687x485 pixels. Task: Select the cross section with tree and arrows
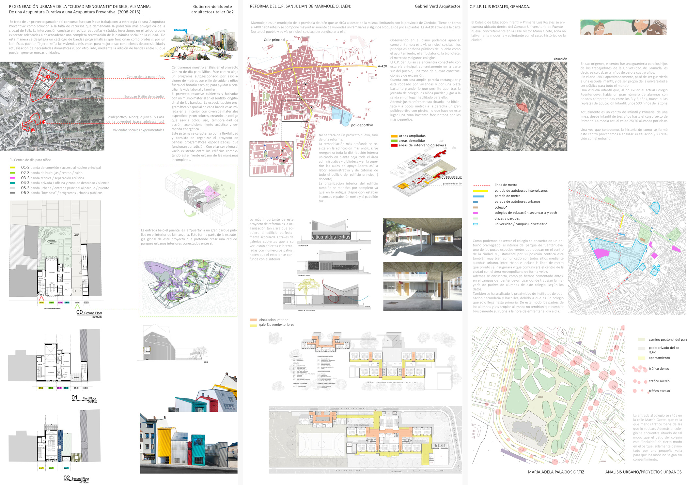[x=327, y=294]
